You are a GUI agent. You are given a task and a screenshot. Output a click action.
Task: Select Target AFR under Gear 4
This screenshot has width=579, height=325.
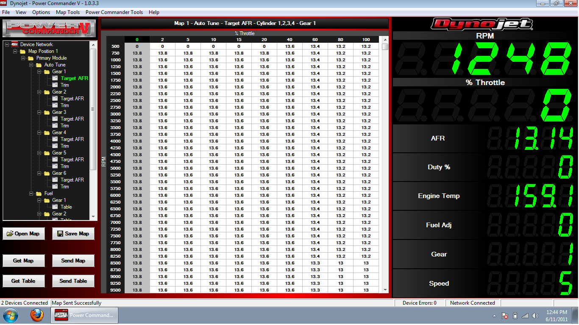(72, 139)
